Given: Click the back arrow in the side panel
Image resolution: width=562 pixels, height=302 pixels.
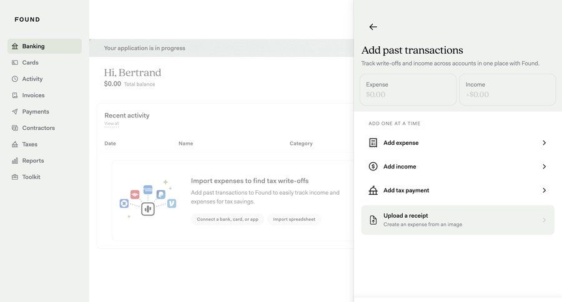Looking at the screenshot, I should (x=373, y=27).
